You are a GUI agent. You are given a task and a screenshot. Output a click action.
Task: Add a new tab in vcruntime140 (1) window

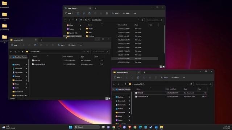pyautogui.click(x=144, y=72)
